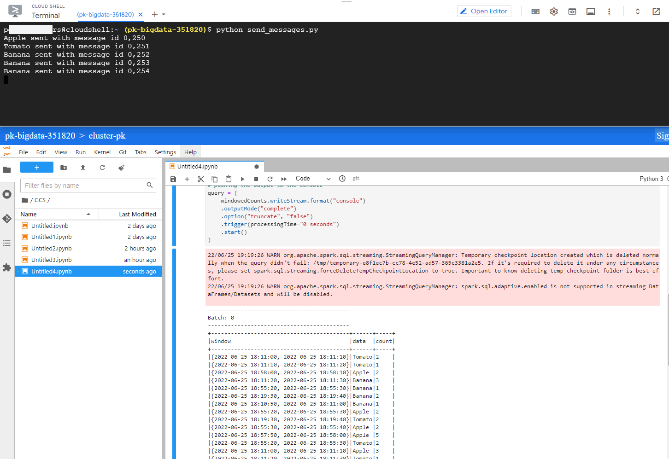Toggle the terminal pane size with the chevron icon
The width and height of the screenshot is (669, 459).
tap(637, 11)
